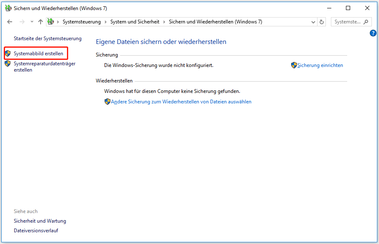
Task: Open Dateiversionsverlauf link
Action: click(36, 231)
